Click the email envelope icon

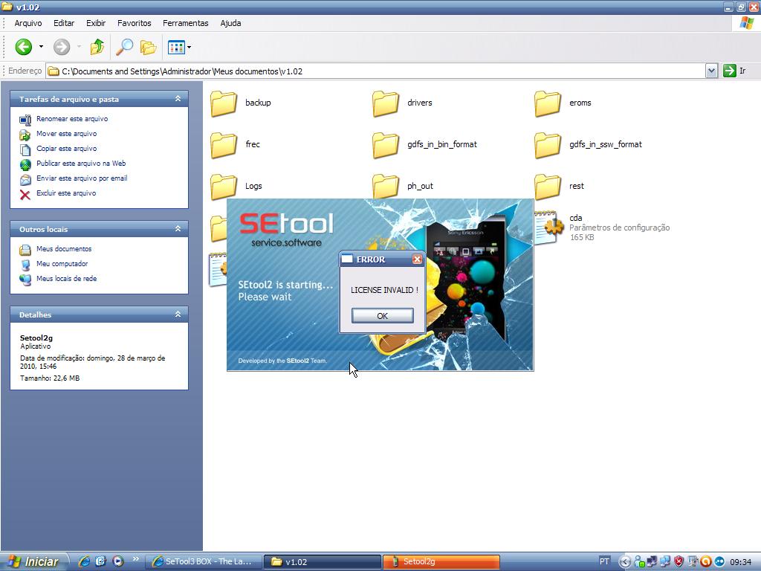(25, 179)
